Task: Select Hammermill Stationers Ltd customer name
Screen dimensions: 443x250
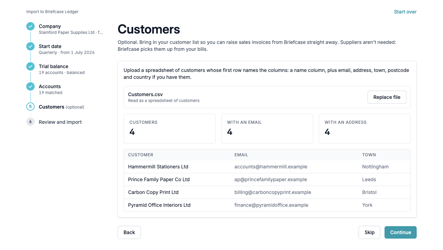Action: point(158,167)
